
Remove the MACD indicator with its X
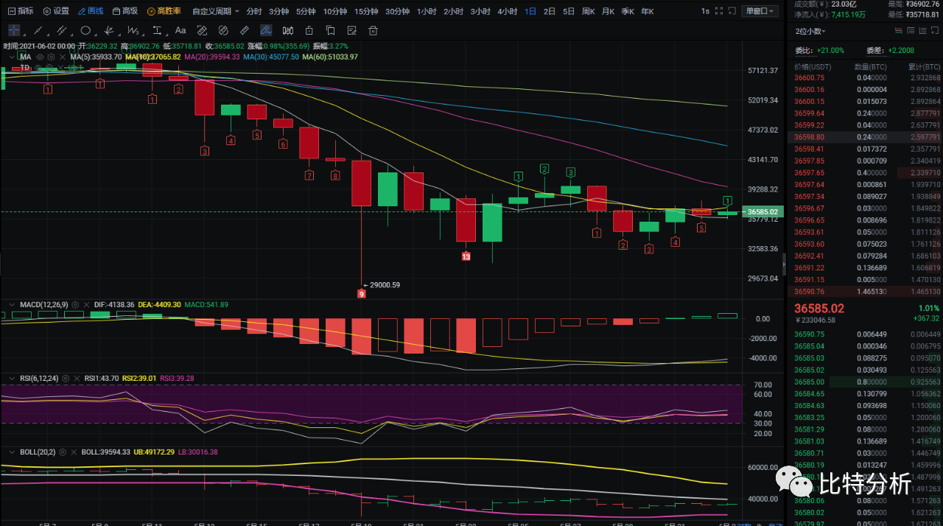86,304
